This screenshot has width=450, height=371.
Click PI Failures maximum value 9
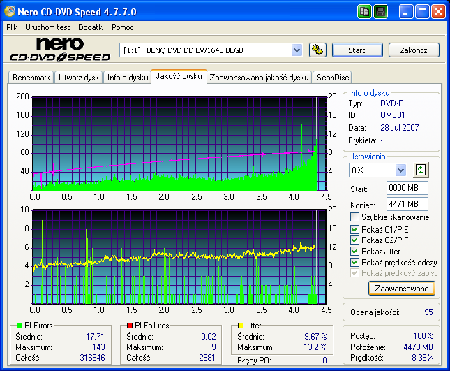pyautogui.click(x=213, y=347)
